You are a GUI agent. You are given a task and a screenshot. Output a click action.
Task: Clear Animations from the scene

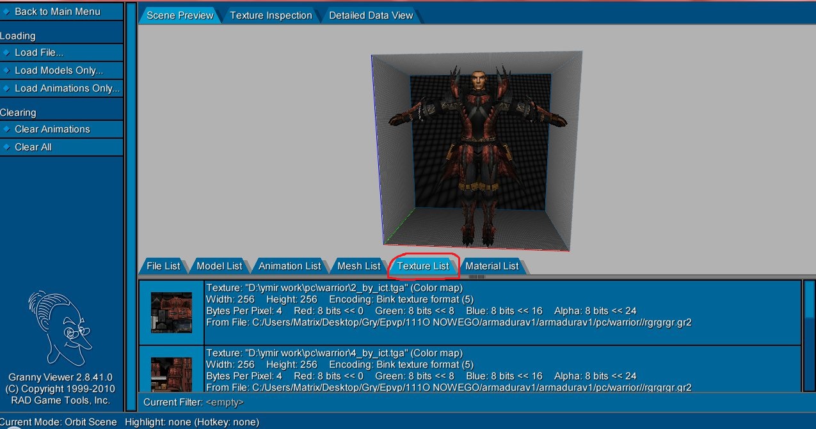pyautogui.click(x=61, y=129)
